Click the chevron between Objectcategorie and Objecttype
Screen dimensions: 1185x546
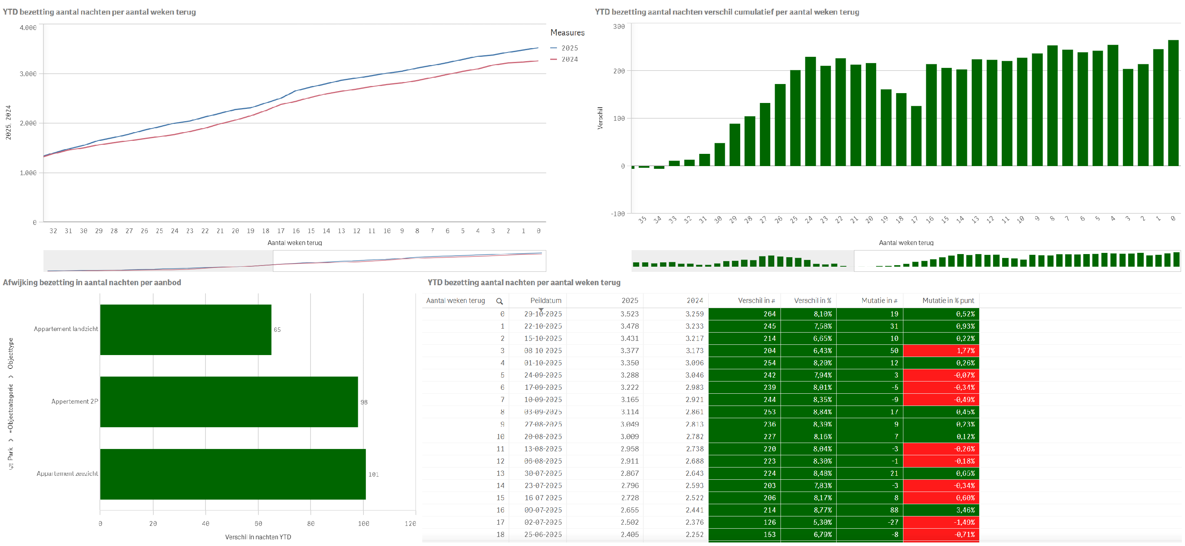tap(11, 376)
